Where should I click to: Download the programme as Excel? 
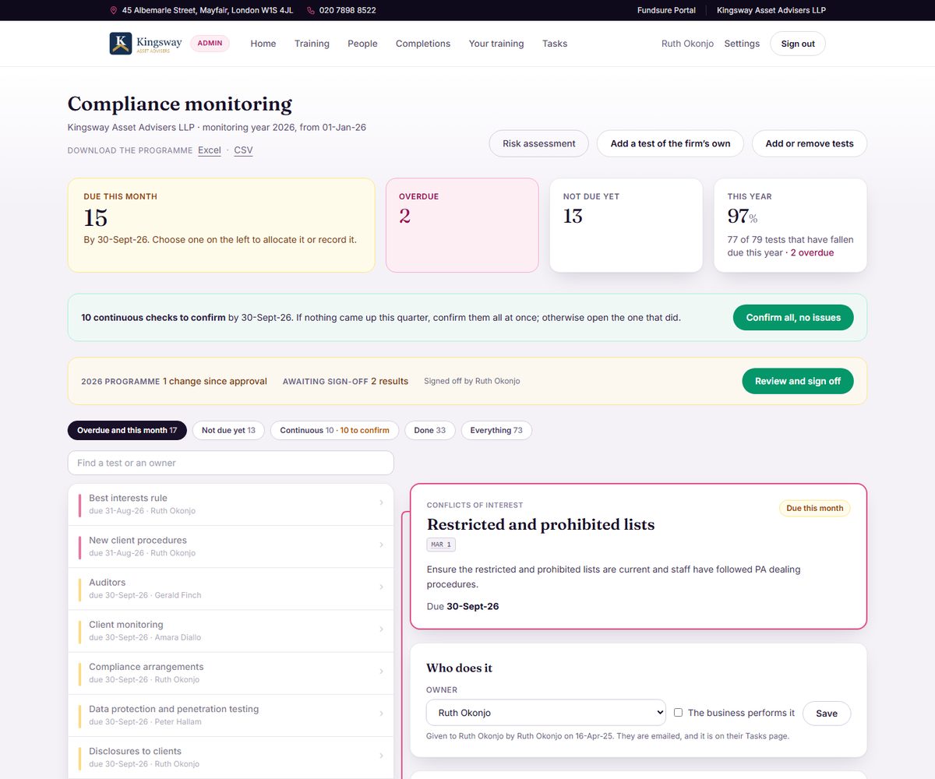click(210, 150)
